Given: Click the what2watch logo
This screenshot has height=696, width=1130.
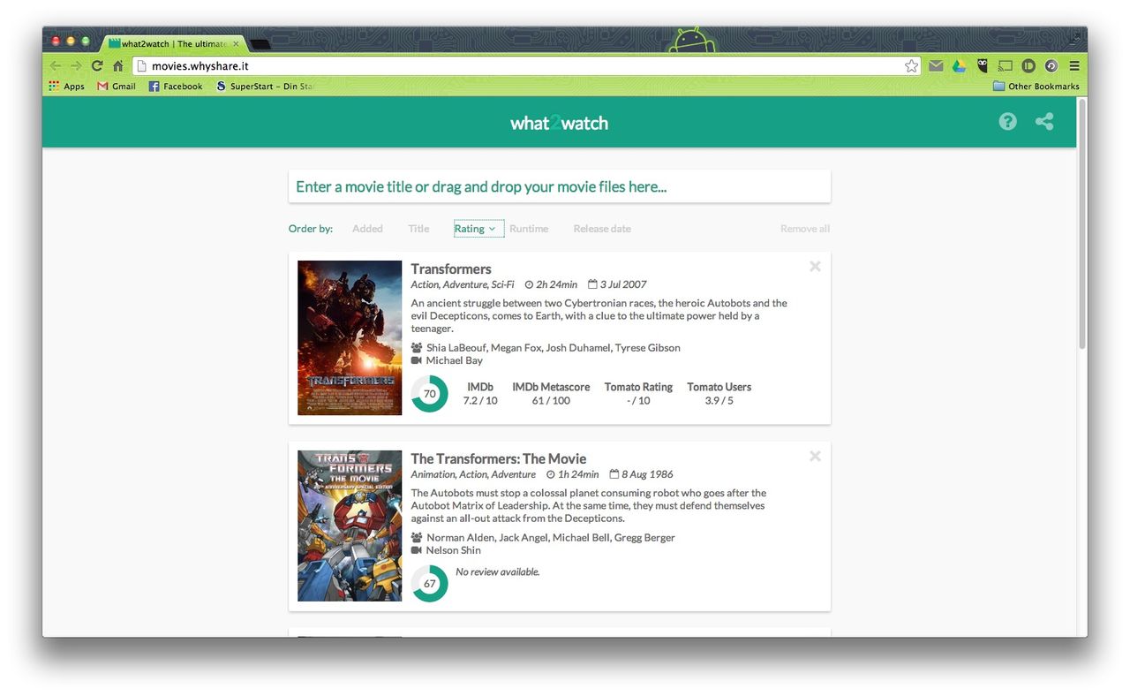Looking at the screenshot, I should (x=560, y=123).
